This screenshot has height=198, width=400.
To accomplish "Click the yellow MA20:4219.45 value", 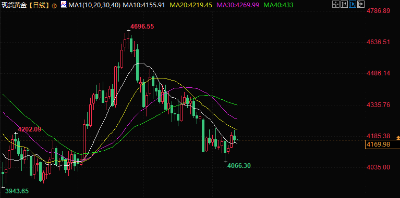I will [191, 5].
